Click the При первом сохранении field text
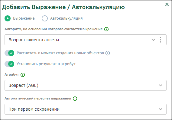This screenshot has width=172, height=120. click(34, 109)
